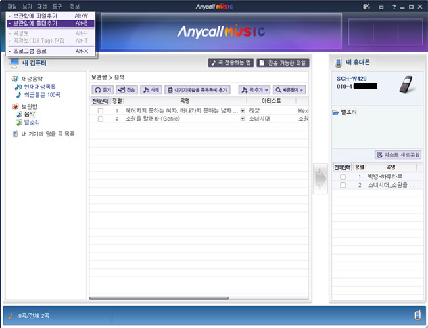Open the 벨소리 folder on phone
This screenshot has height=328, width=428.
[x=345, y=112]
